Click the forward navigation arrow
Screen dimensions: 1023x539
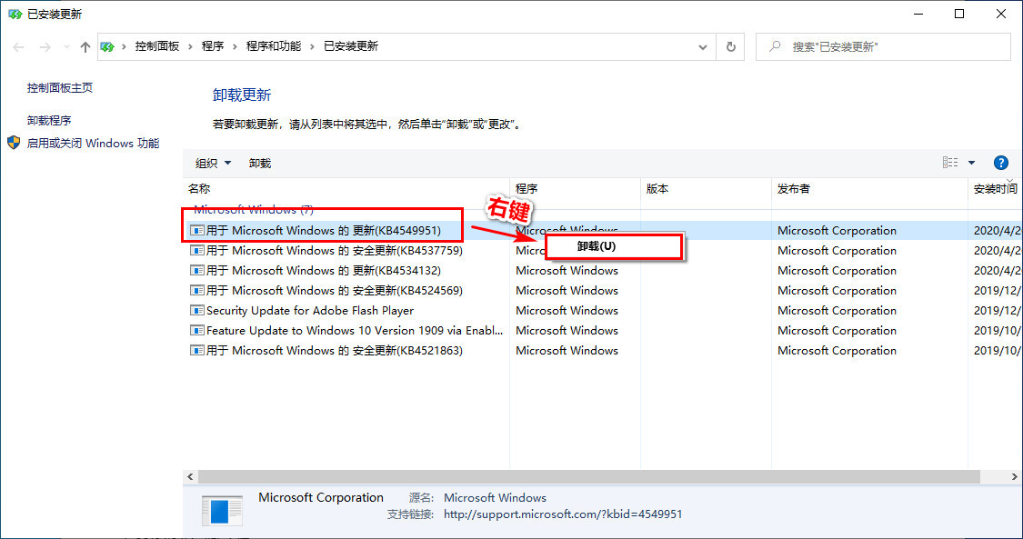point(45,47)
